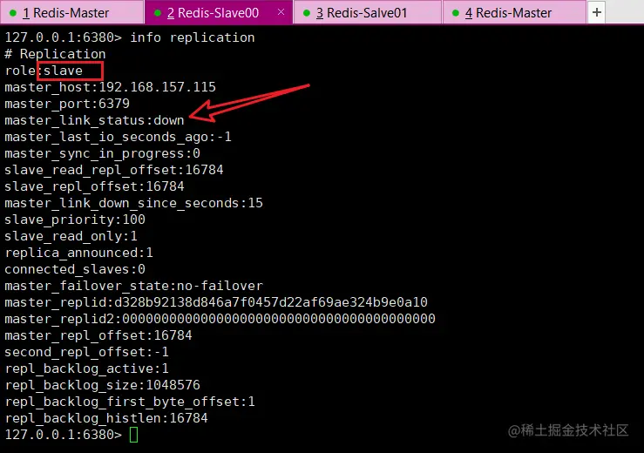Screen dimensions: 644x453
Task: Click the 'info replication' command text
Action: [x=193, y=37]
